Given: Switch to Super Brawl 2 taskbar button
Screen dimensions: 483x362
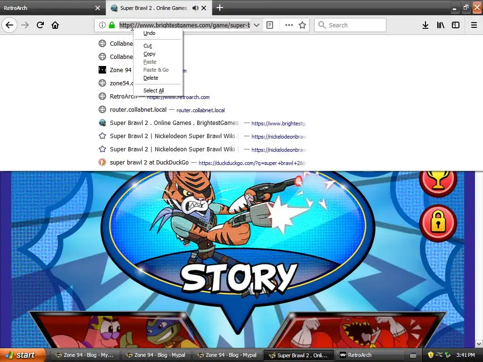Looking at the screenshot, I should [299, 355].
